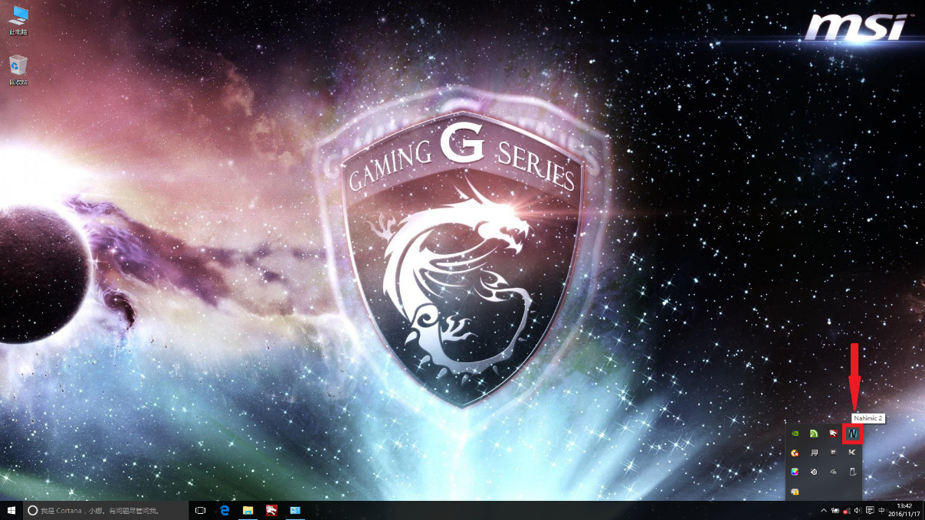This screenshot has width=925, height=520.
Task: Click the dark square tray icon beside Killer
Action: pos(833,453)
